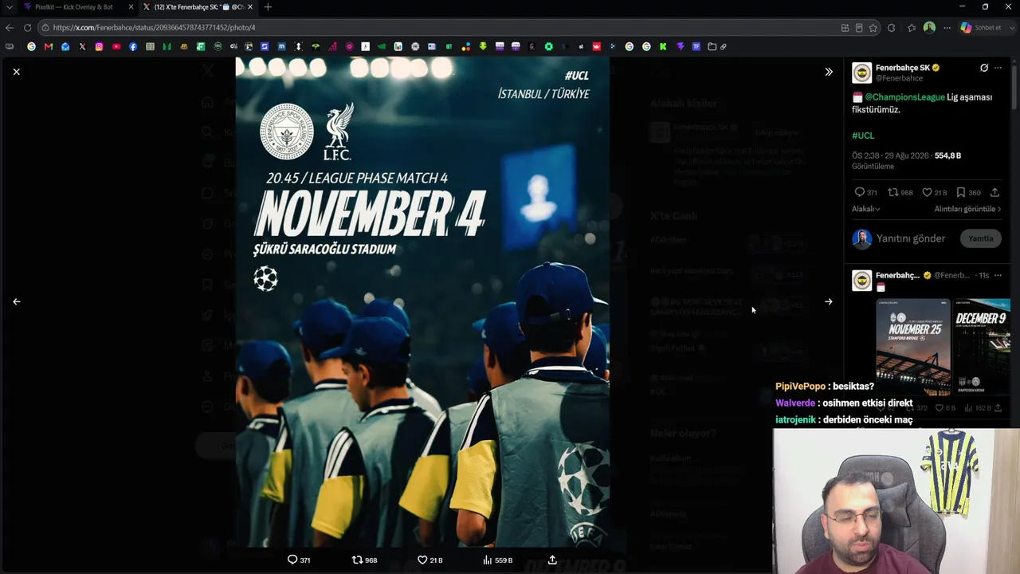The height and width of the screenshot is (574, 1020).
Task: Open the Gmail bookmark
Action: click(49, 47)
